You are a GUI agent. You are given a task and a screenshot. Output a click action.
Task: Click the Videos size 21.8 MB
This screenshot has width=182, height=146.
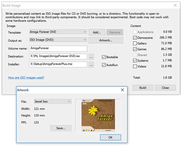click(x=166, y=66)
